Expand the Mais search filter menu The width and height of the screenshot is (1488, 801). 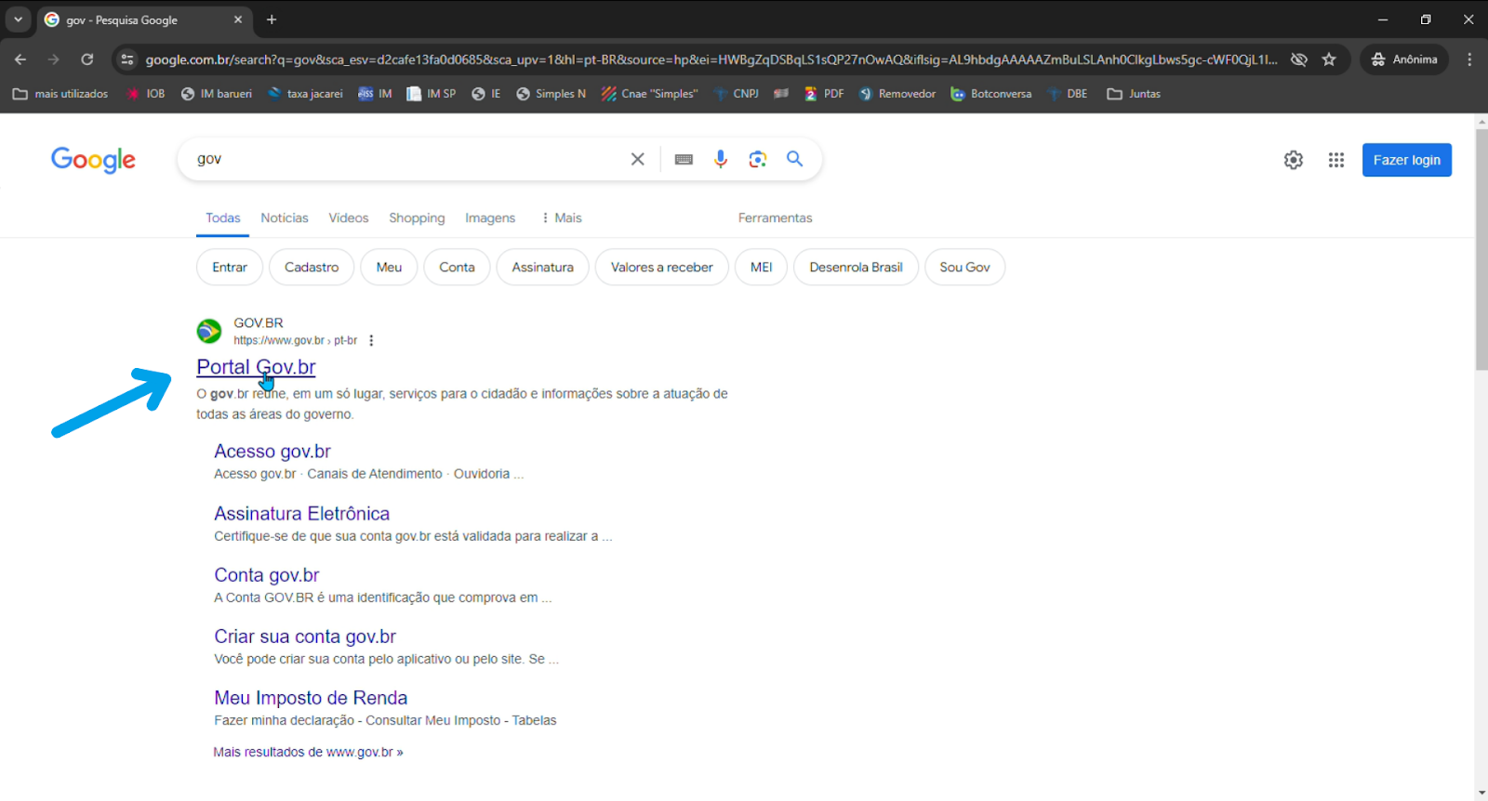pos(562,217)
